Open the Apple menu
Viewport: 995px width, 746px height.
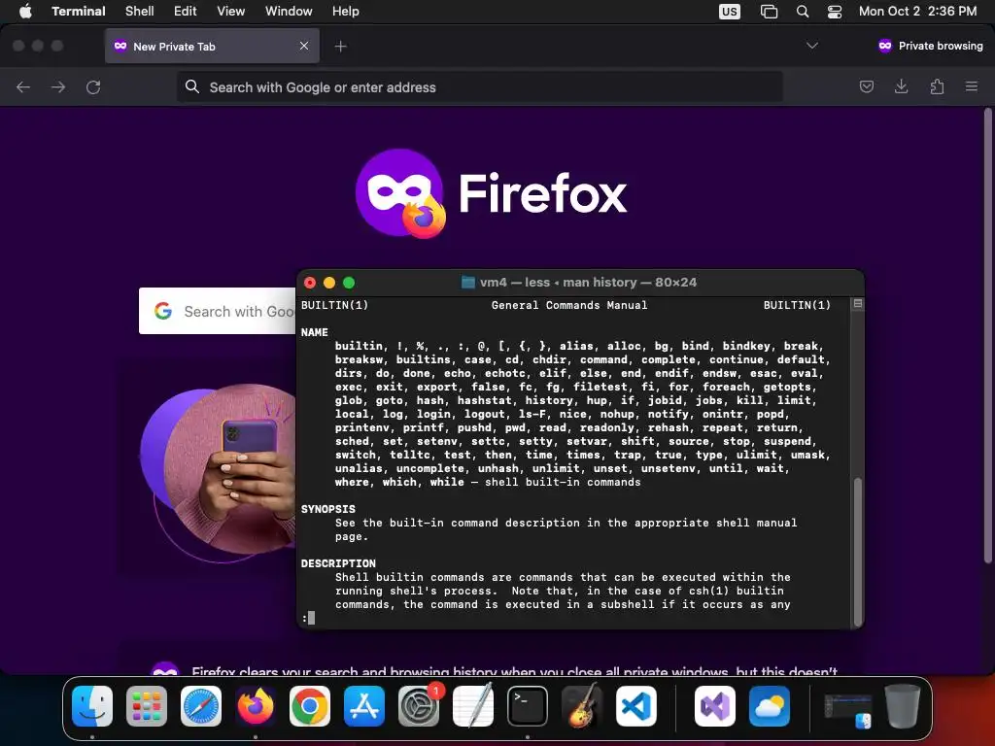coord(25,11)
